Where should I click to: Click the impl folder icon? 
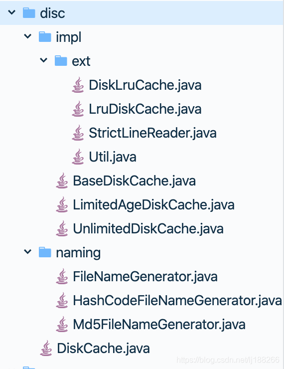click(x=45, y=37)
